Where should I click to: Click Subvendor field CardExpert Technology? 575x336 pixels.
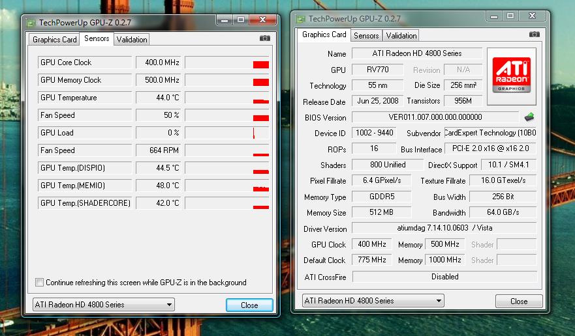pyautogui.click(x=490, y=132)
